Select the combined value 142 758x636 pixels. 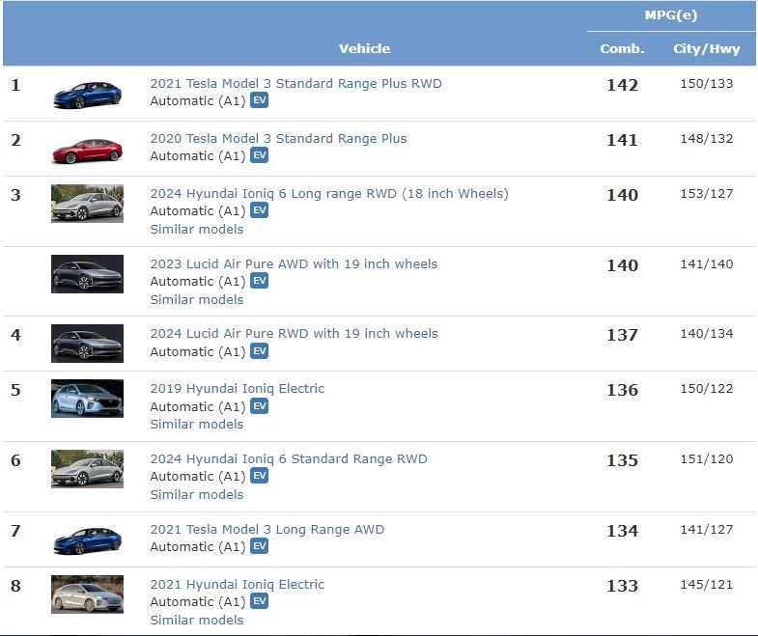(622, 85)
